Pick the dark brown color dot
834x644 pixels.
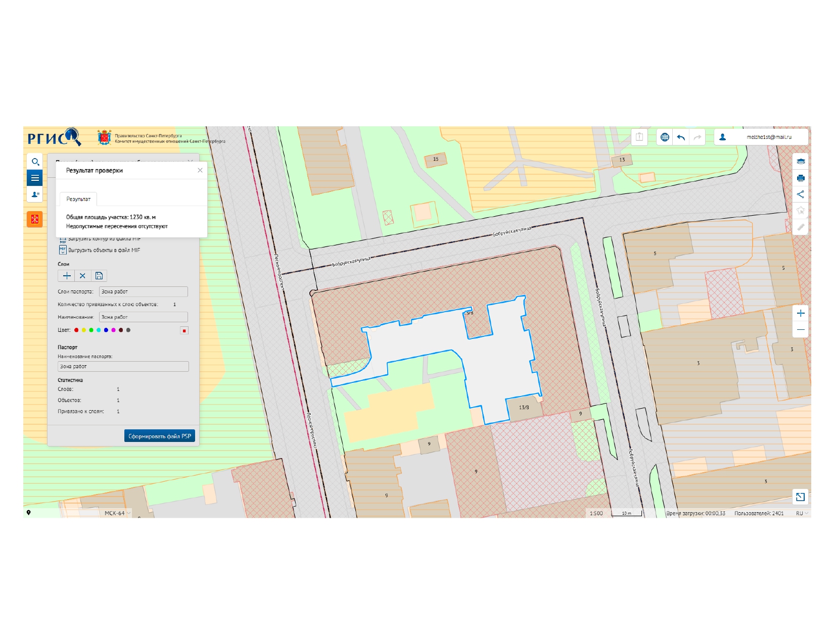click(121, 330)
